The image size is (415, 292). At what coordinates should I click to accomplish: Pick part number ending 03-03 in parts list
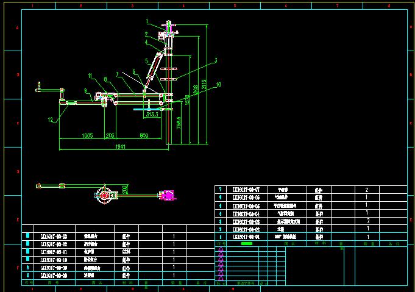pos(246,221)
